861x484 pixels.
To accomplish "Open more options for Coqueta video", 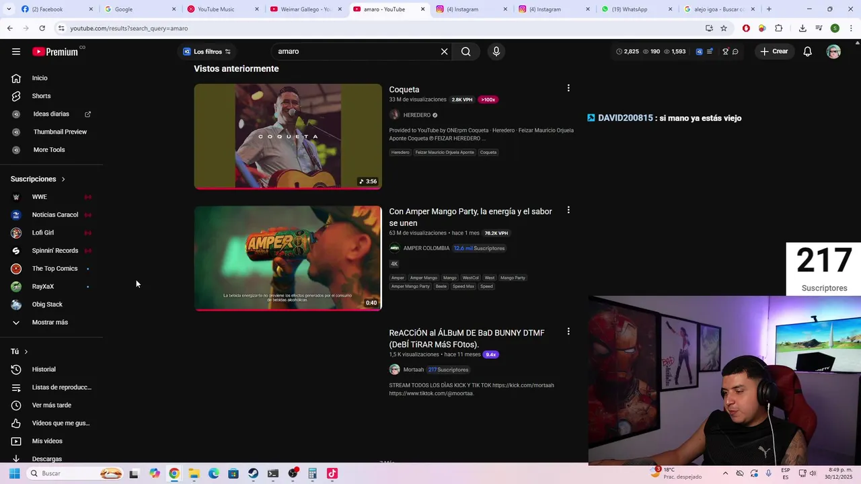I will (568, 88).
